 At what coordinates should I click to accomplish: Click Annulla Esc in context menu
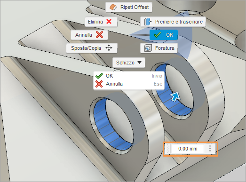tap(129, 84)
